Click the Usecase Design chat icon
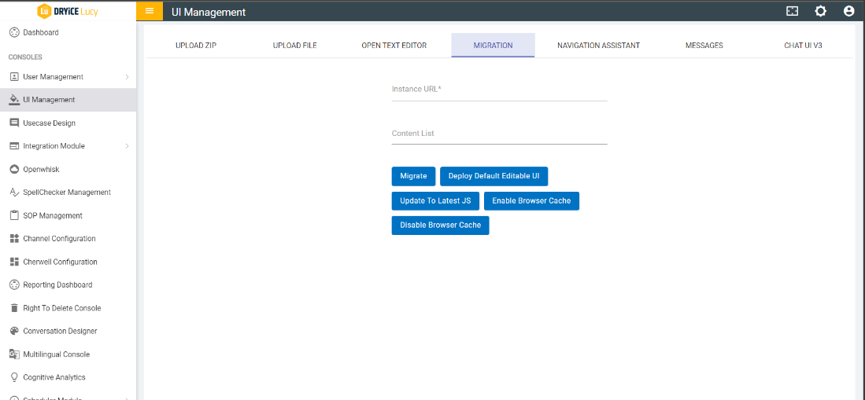Image resolution: width=865 pixels, height=400 pixels. (x=14, y=123)
